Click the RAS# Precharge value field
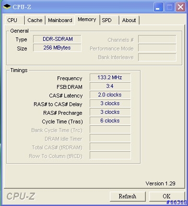Image resolution: width=188 pixels, height=206 pixels. (x=110, y=112)
